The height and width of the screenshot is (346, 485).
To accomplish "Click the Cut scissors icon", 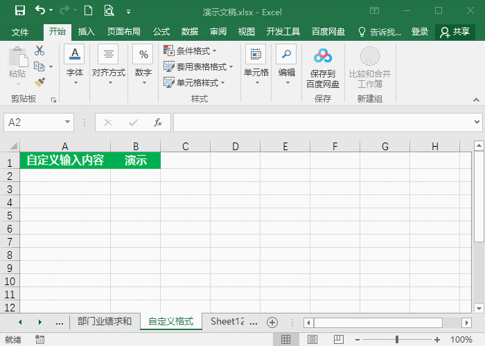I will pyautogui.click(x=39, y=51).
